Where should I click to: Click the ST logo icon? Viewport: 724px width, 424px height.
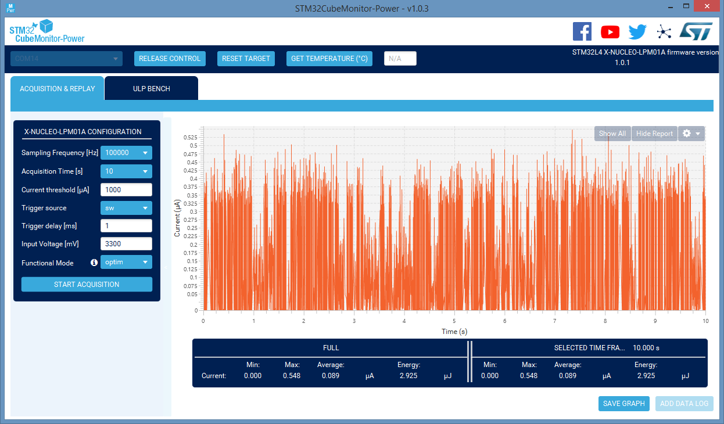[696, 32]
